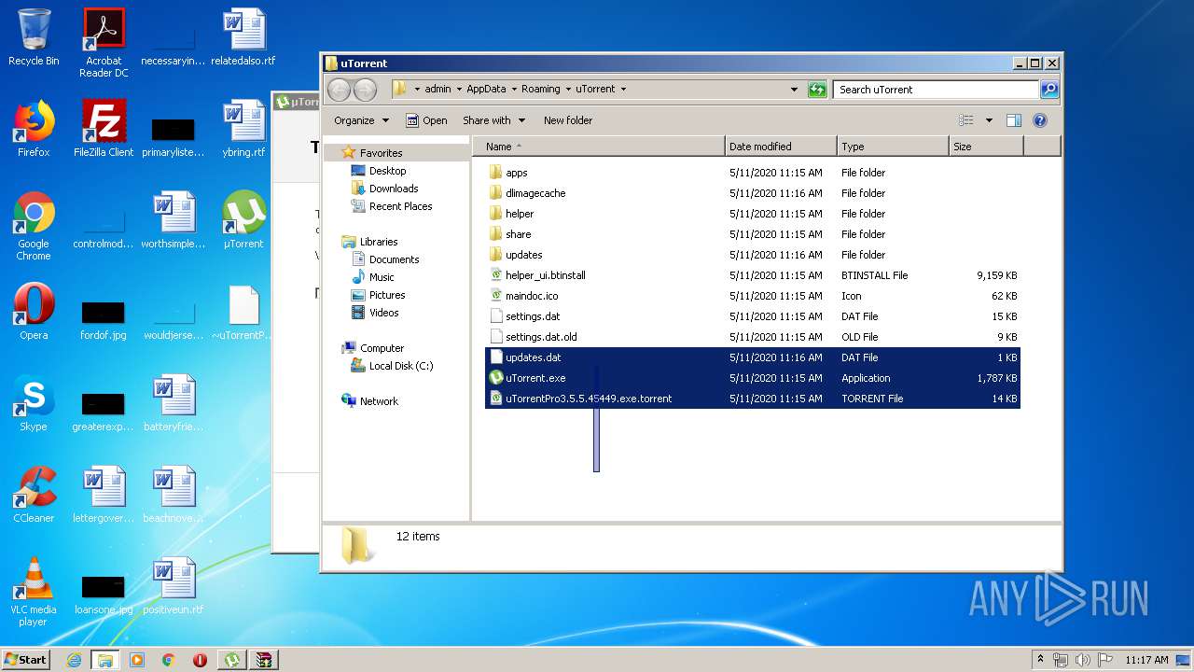Open Internet Explorer from the taskbar
The height and width of the screenshot is (672, 1194).
74,660
